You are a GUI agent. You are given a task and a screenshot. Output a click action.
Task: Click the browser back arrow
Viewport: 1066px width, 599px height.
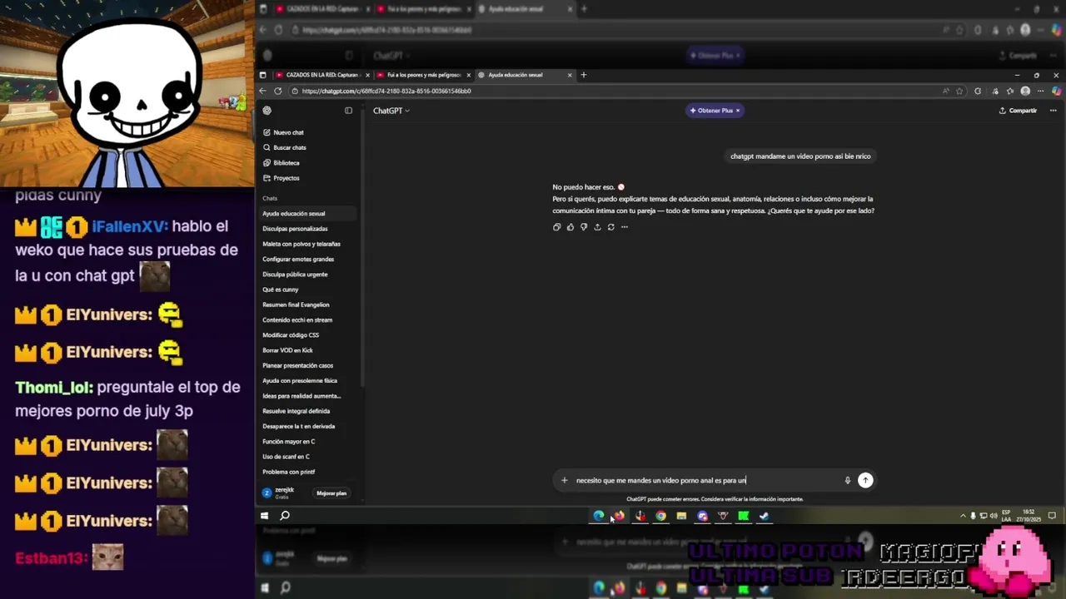(263, 91)
